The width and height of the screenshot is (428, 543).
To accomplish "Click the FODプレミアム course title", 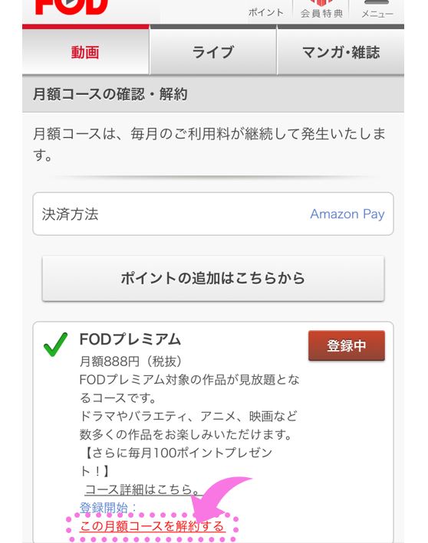I will click(x=130, y=339).
